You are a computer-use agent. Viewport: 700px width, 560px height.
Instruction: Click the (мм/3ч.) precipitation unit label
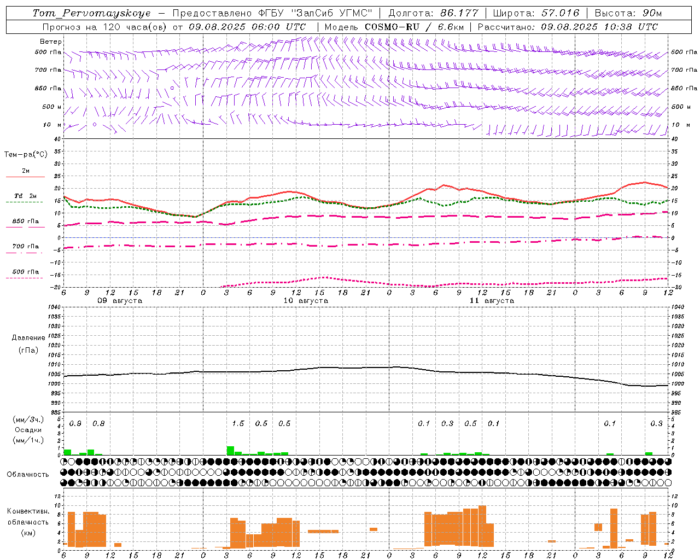(x=28, y=419)
